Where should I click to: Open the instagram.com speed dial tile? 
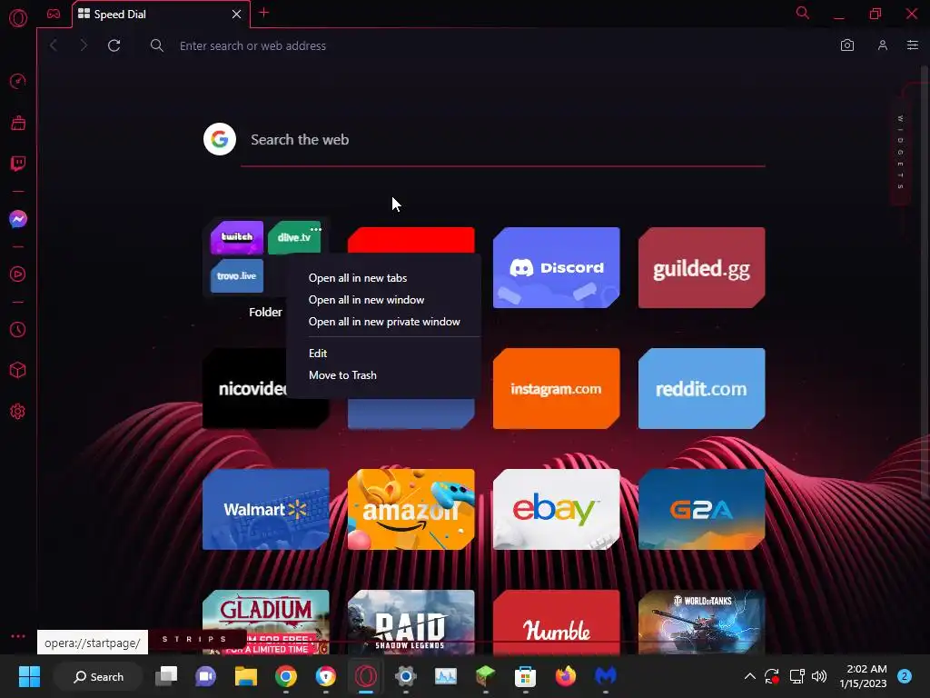coord(557,389)
